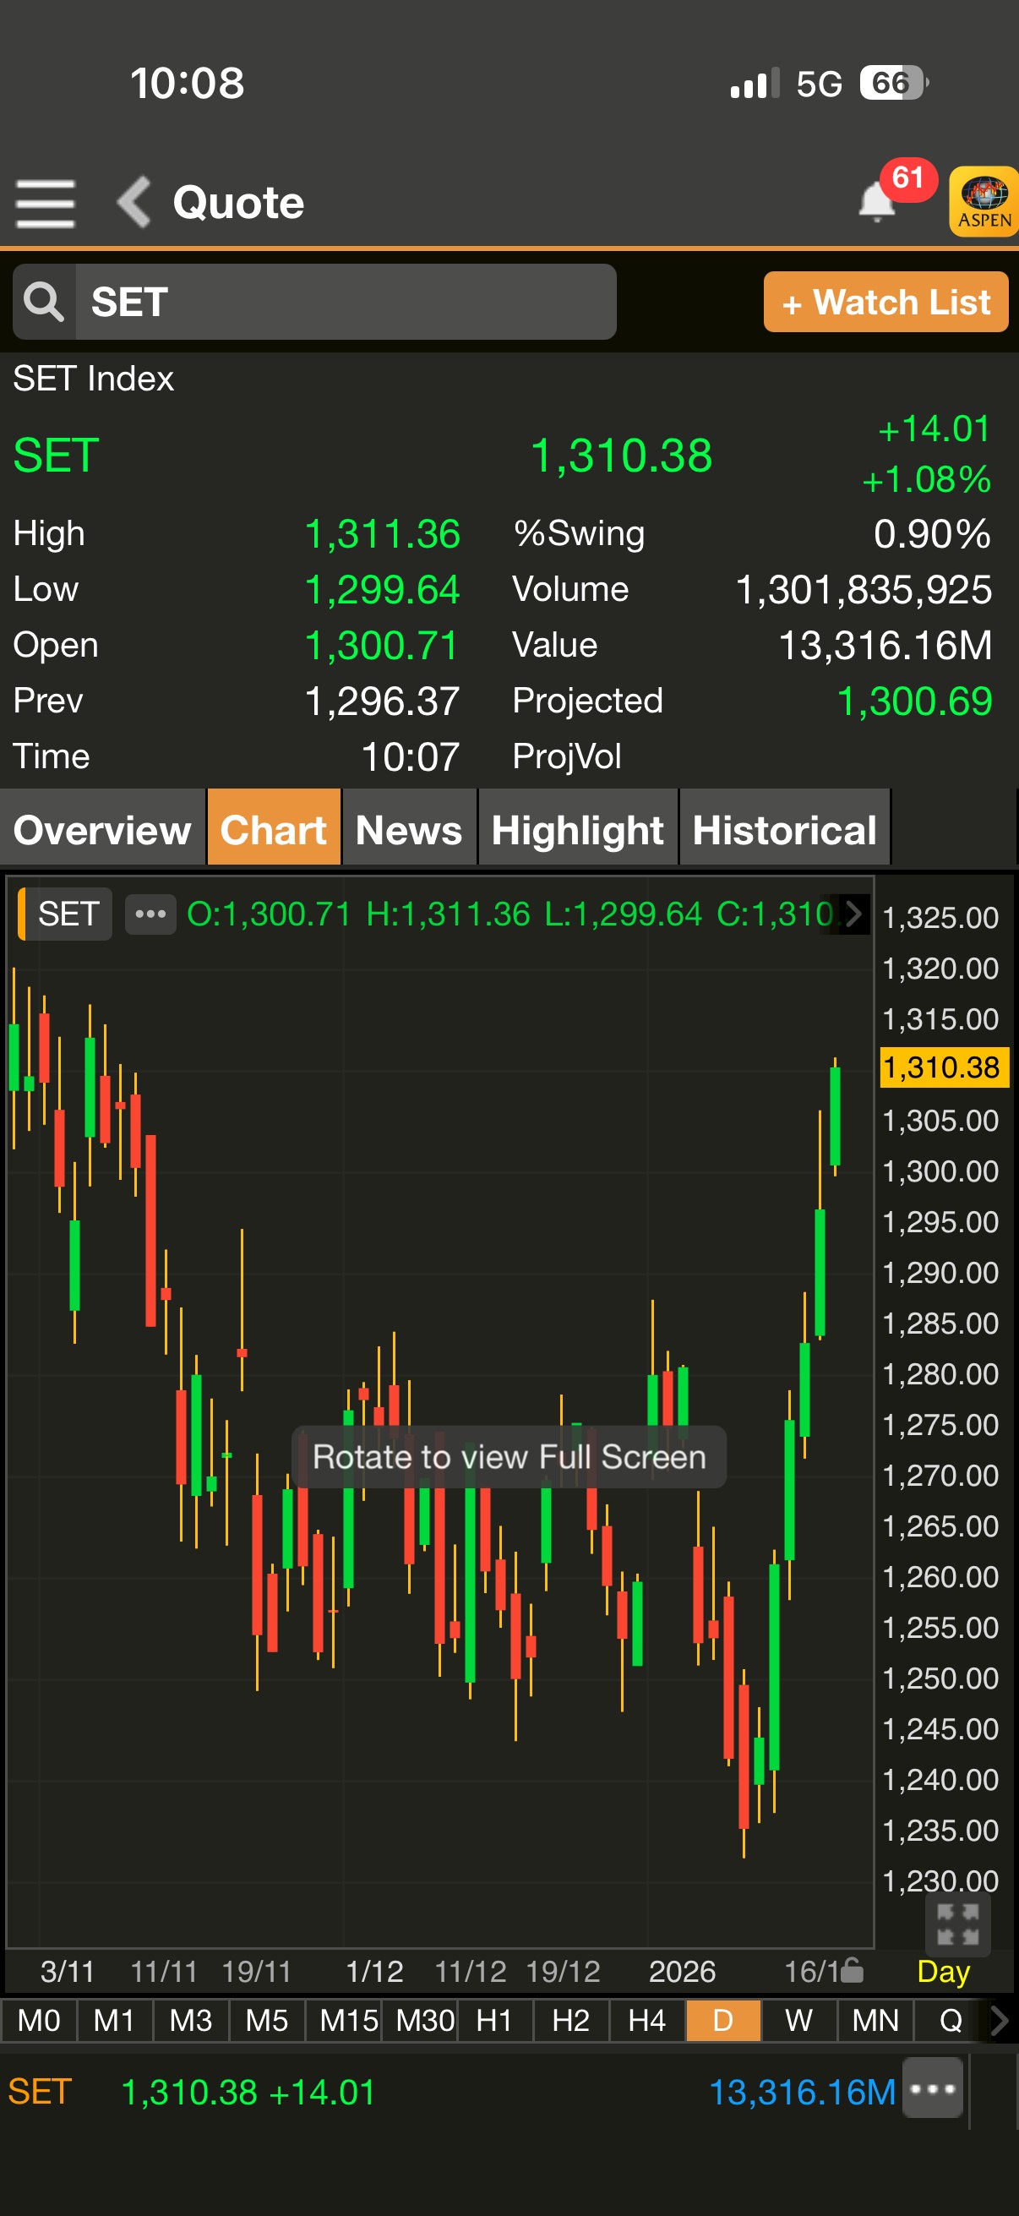The image size is (1019, 2216).
Task: Open notifications bell with 61 badge
Action: [x=878, y=201]
